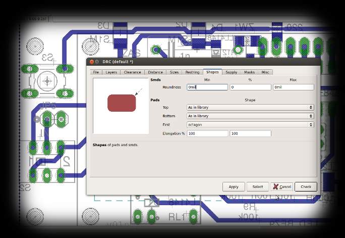Open the Layers tab
The image size is (345, 238).
pyautogui.click(x=111, y=72)
